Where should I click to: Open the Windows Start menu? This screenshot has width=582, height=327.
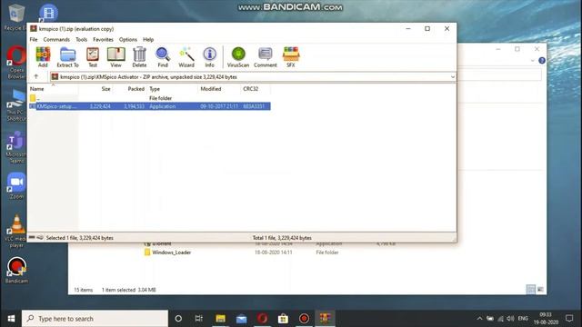(11, 319)
